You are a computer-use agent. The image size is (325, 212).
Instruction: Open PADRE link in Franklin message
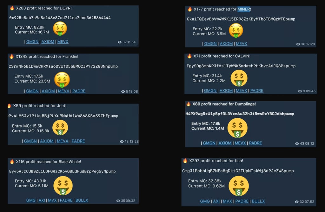pyautogui.click(x=79, y=91)
